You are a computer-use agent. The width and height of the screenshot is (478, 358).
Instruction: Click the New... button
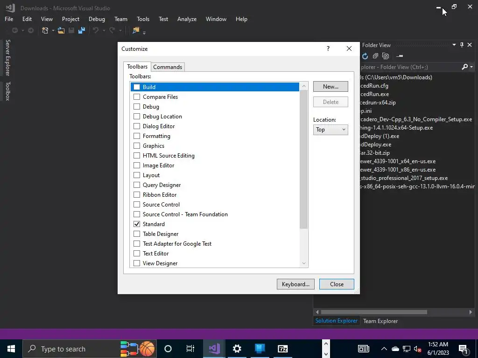(x=330, y=86)
